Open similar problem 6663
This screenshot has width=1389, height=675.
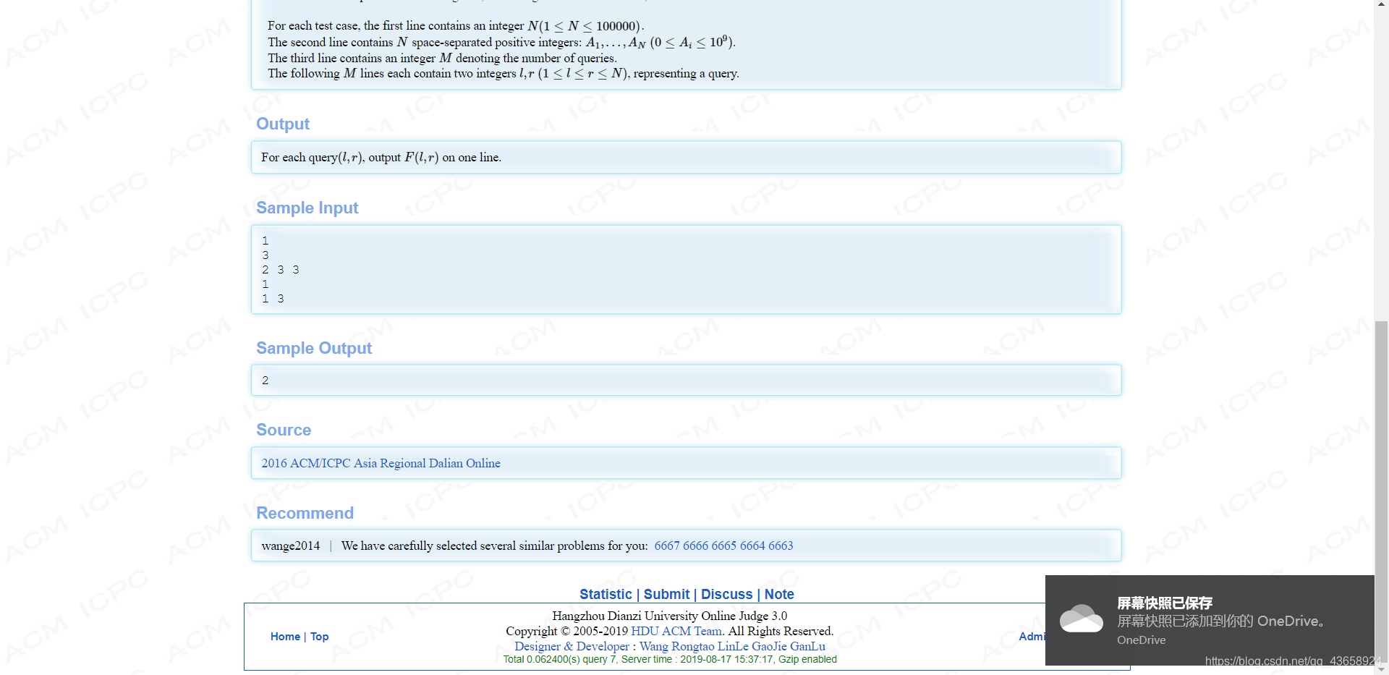[x=781, y=545]
